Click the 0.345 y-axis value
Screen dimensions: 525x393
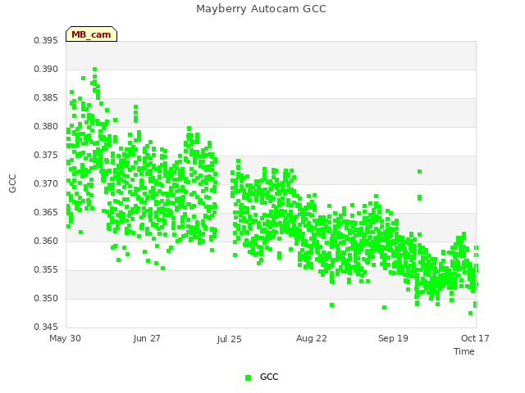tap(46, 327)
